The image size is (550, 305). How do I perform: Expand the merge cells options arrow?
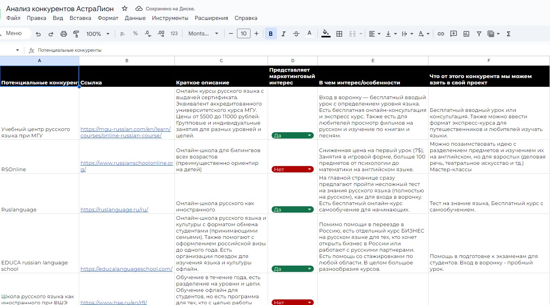pos(360,34)
